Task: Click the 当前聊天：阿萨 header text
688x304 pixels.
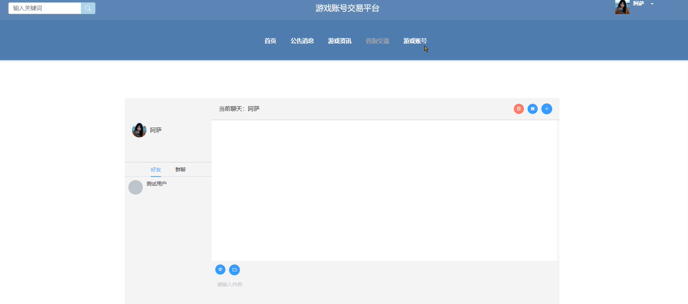Action: point(239,109)
